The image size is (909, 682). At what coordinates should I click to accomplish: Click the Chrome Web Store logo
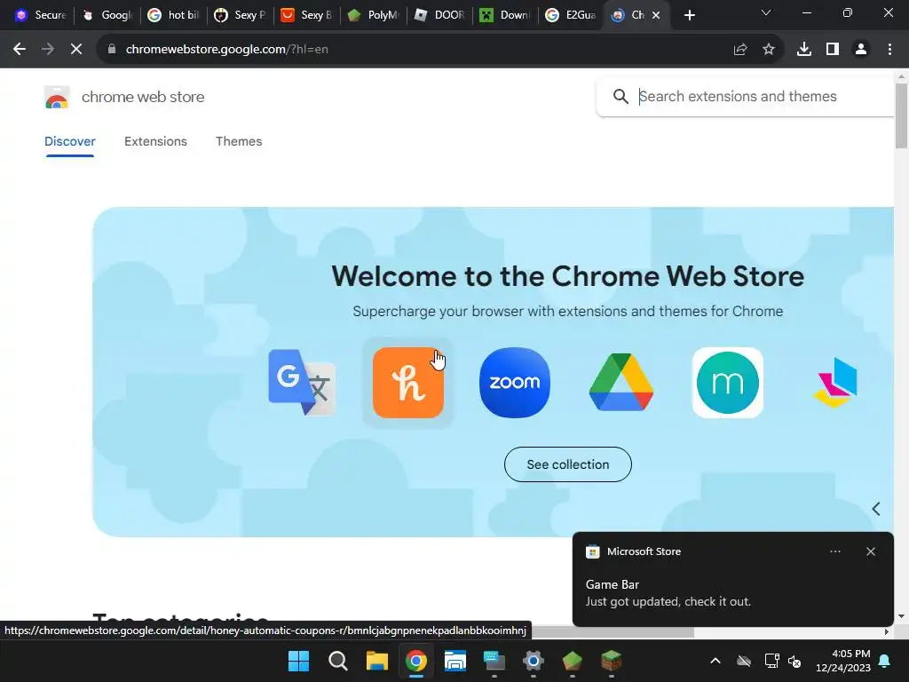click(x=57, y=97)
